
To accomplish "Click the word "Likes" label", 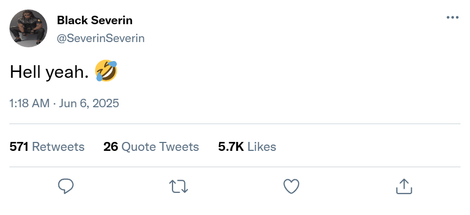I will pyautogui.click(x=262, y=147).
